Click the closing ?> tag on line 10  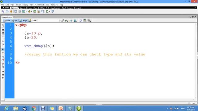(17, 63)
